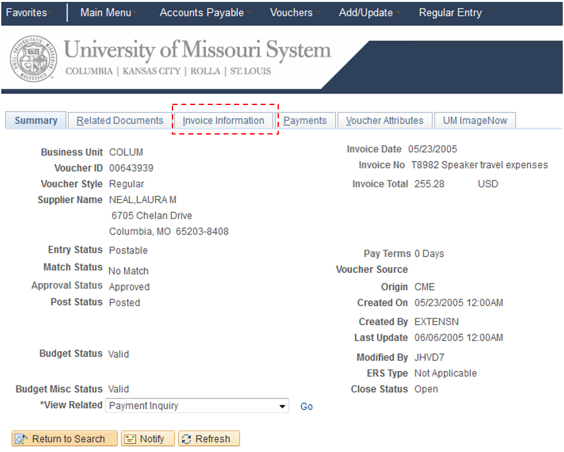Select Voucher ID value 00643939
The width and height of the screenshot is (564, 452).
click(x=132, y=168)
